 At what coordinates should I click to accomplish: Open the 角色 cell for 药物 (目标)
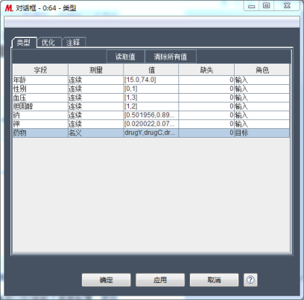click(262, 133)
